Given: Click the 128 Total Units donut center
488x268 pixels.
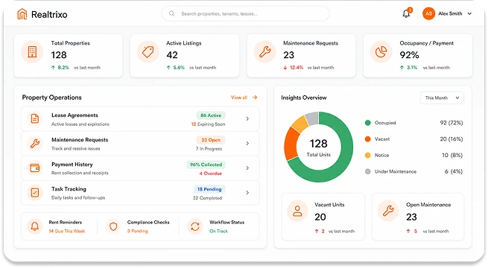Looking at the screenshot, I should click(318, 147).
